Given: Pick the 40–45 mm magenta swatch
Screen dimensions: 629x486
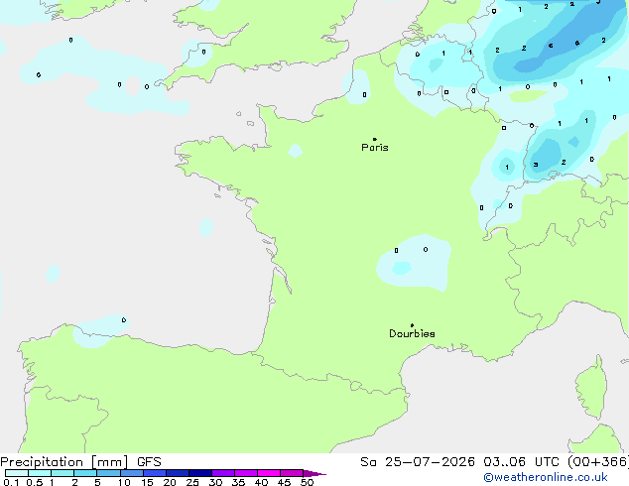Looking at the screenshot, I should (269, 473).
